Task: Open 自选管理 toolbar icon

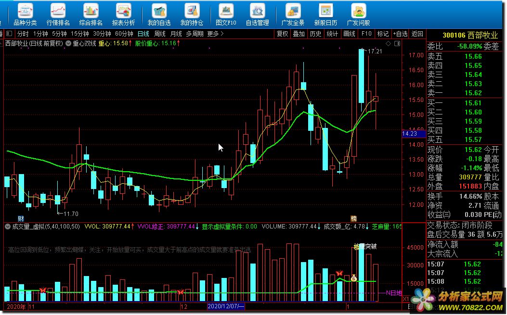Action: pos(258,14)
